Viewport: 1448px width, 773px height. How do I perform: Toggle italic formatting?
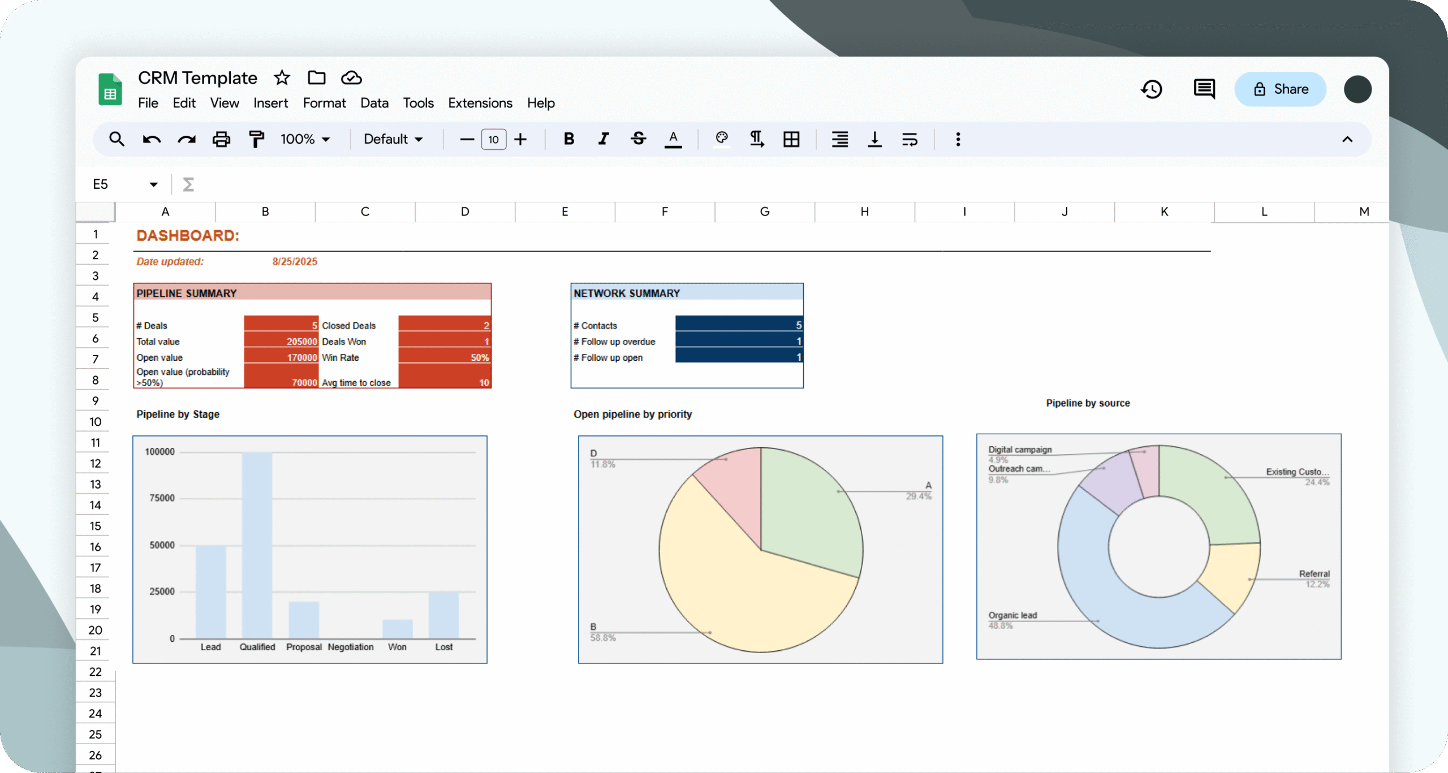pyautogui.click(x=604, y=139)
